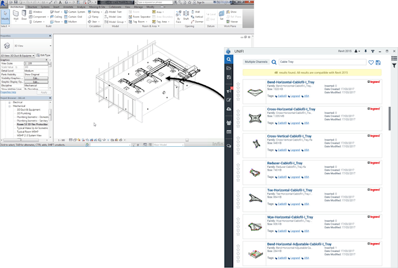Click the Window tool in Build panel
The image size is (398, 268).
[35, 12]
